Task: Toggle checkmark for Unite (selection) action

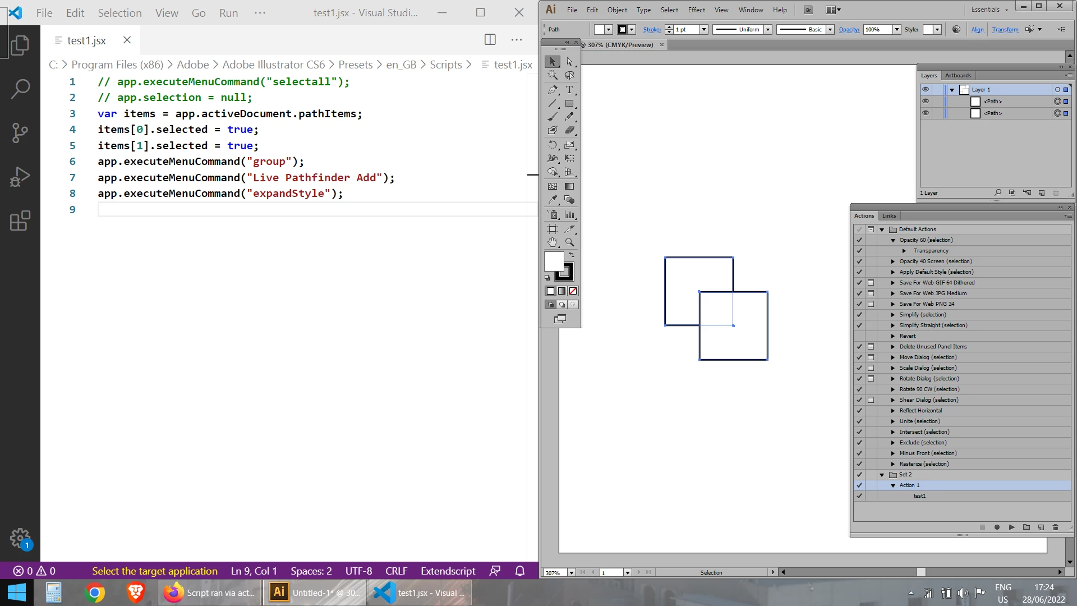Action: 859,421
